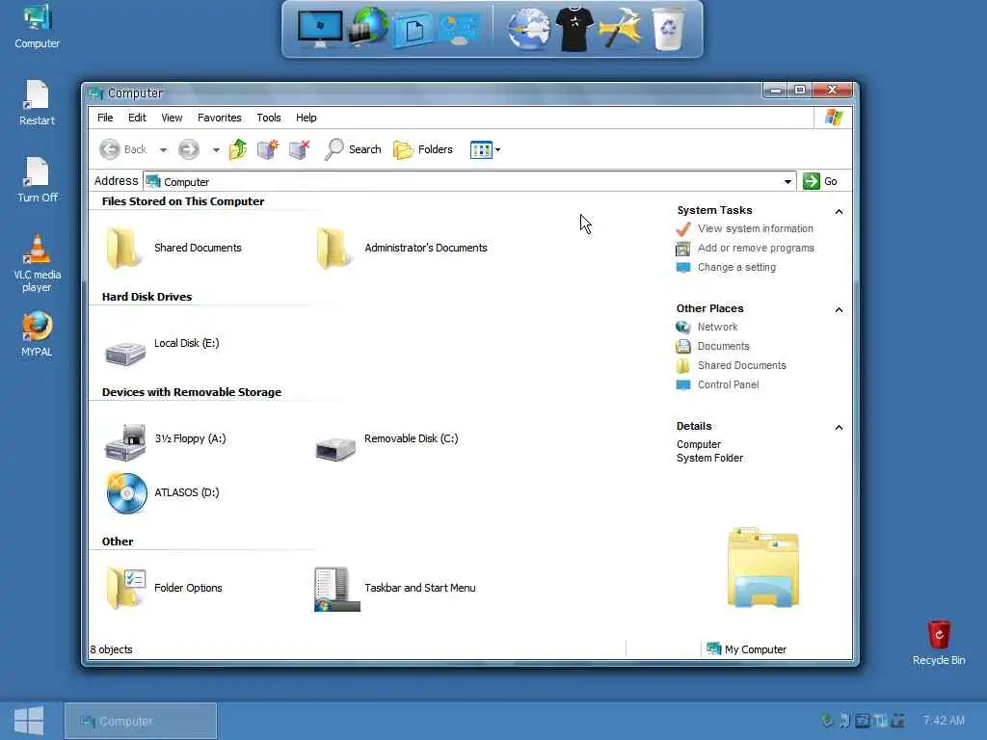Click the Back navigation button
The height and width of the screenshot is (740, 987).
pos(123,149)
